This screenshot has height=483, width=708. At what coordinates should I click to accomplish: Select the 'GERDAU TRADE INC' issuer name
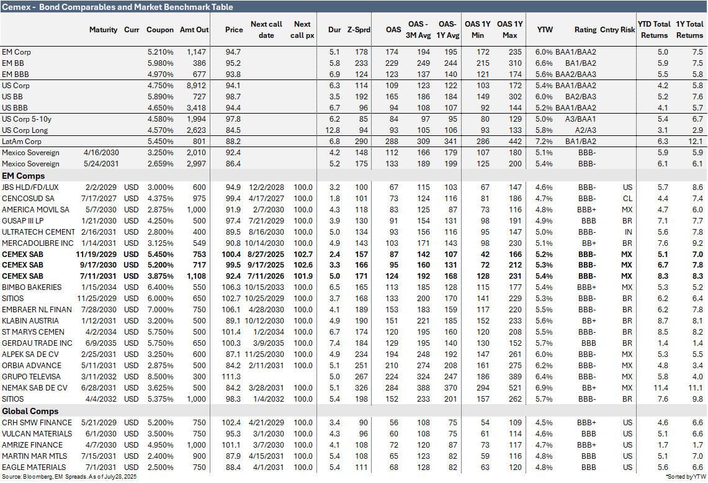tap(37, 343)
